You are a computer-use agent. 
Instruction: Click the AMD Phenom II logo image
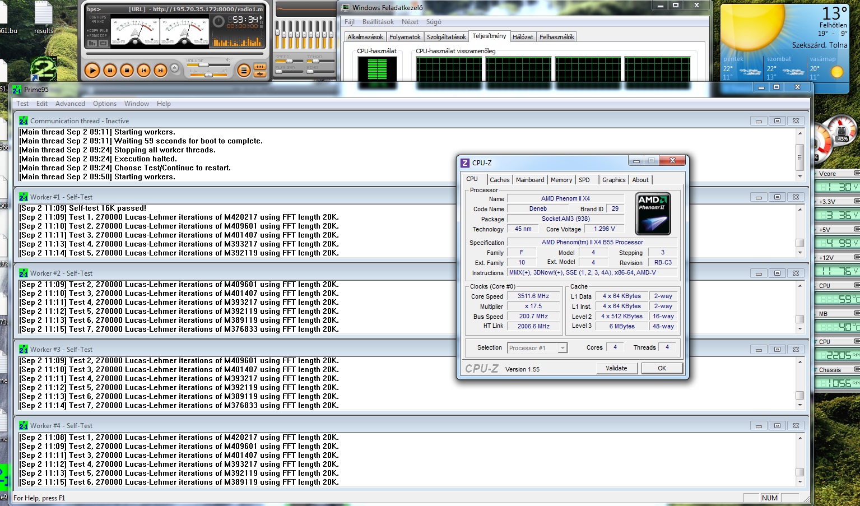[653, 213]
